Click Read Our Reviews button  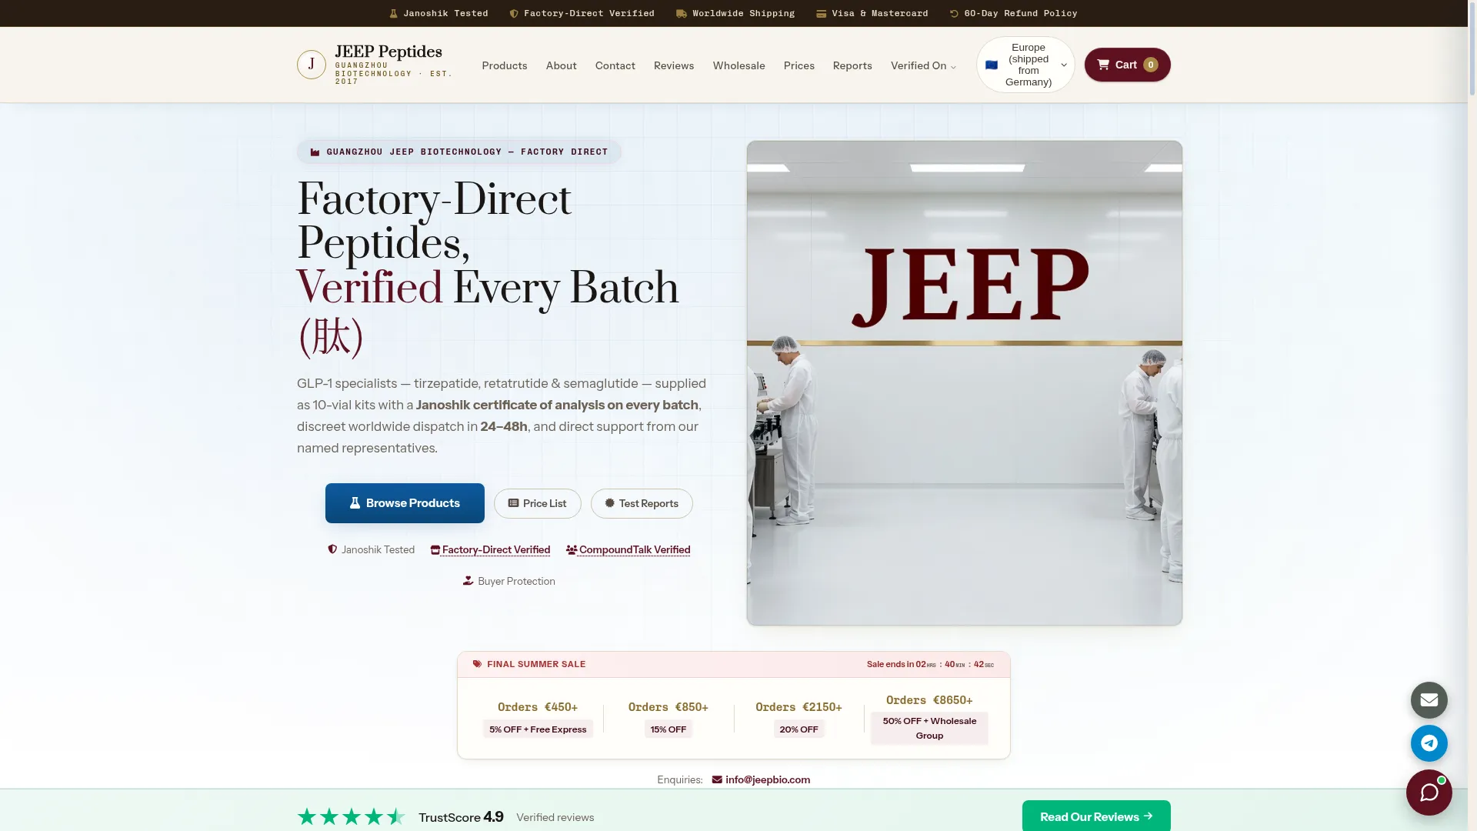click(1096, 816)
